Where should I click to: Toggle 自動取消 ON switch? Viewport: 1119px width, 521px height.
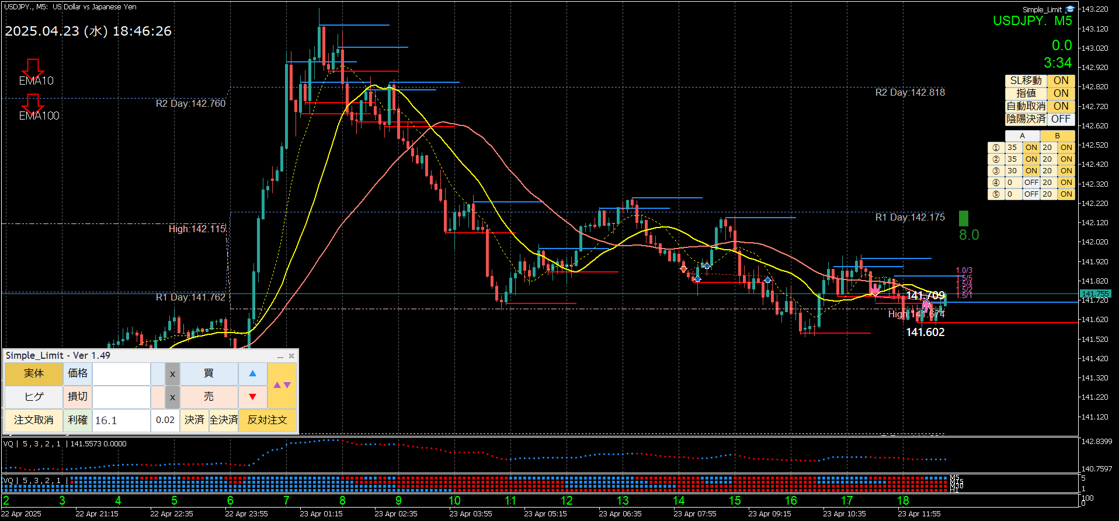coord(1061,106)
